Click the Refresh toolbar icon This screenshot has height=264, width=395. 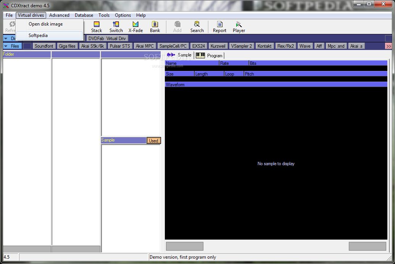(11, 27)
